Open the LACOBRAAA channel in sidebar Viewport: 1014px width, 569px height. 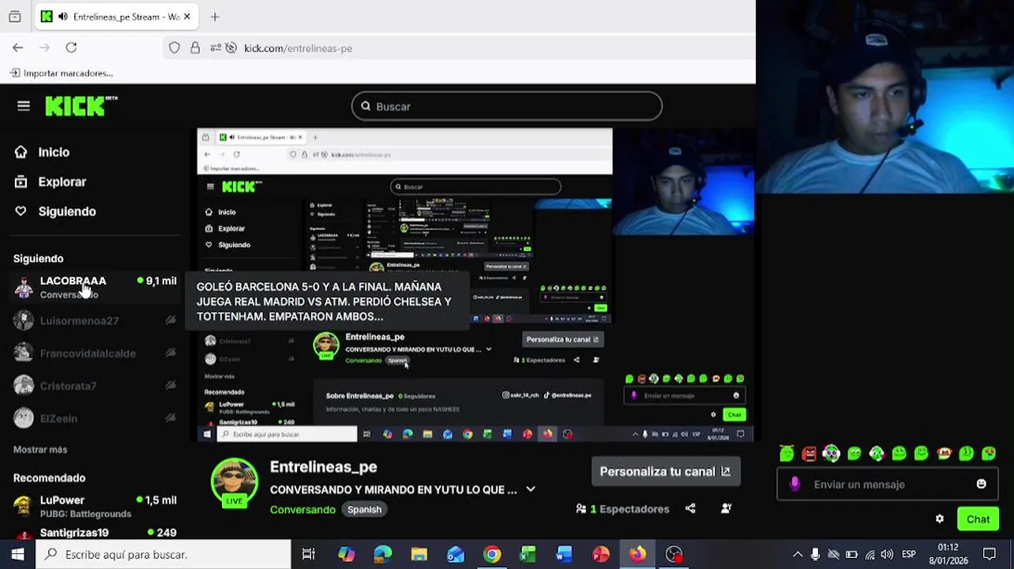(x=95, y=287)
